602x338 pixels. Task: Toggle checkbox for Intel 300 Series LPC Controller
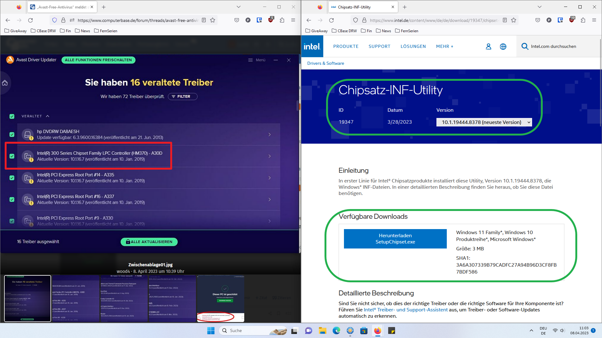(12, 156)
